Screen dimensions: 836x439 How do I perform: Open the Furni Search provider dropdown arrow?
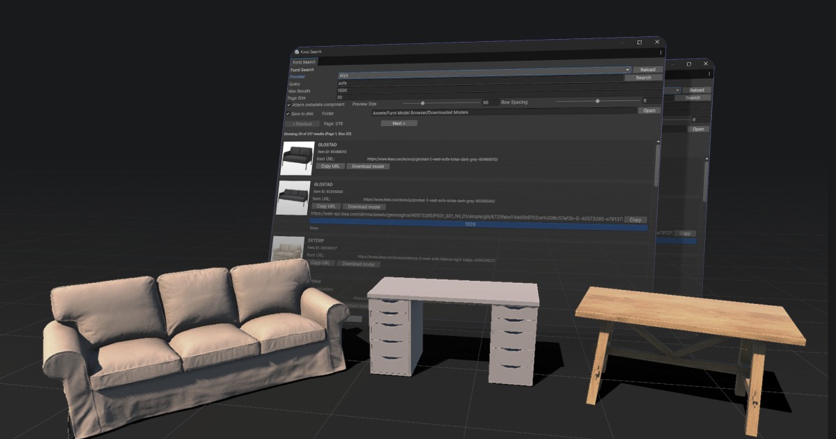pyautogui.click(x=628, y=70)
